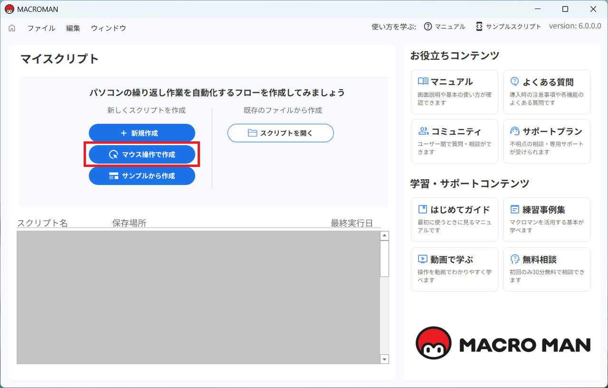The image size is (608, 388).
Task: Click the headset icon on サポートプラン card
Action: (514, 131)
